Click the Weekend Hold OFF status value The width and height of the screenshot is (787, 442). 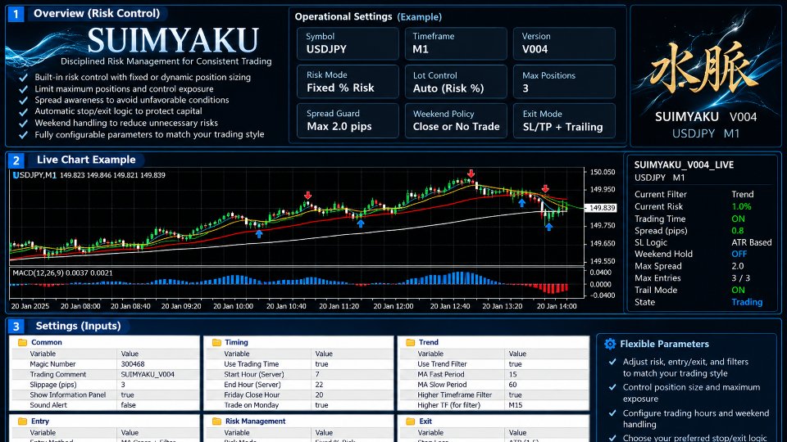click(739, 254)
